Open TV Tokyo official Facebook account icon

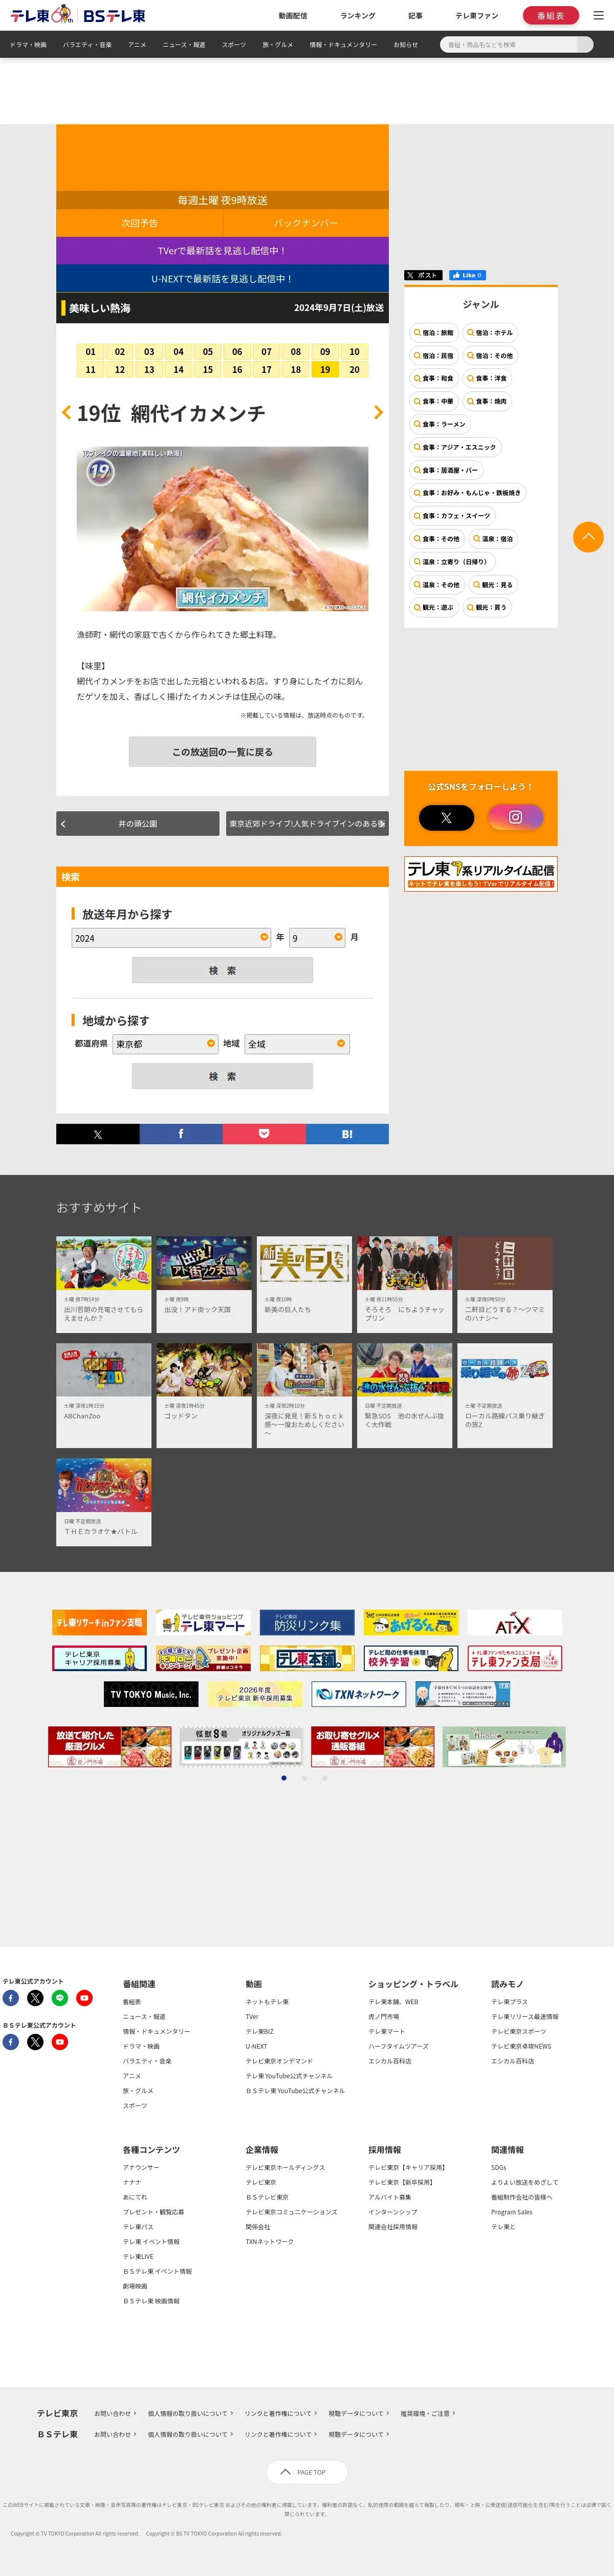coord(11,1998)
